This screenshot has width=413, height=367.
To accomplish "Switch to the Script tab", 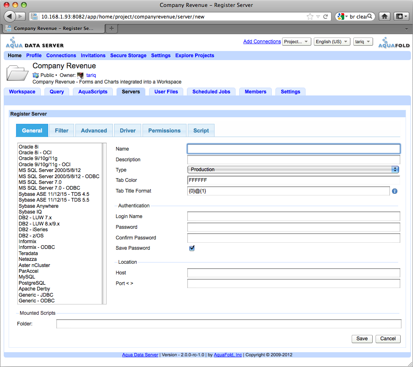I will coord(201,130).
